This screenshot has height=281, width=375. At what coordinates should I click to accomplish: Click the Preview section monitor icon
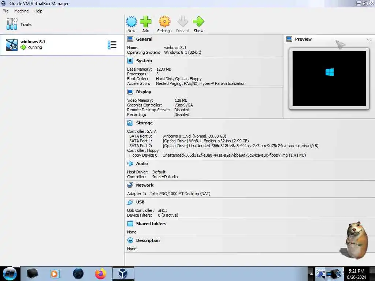(x=289, y=39)
